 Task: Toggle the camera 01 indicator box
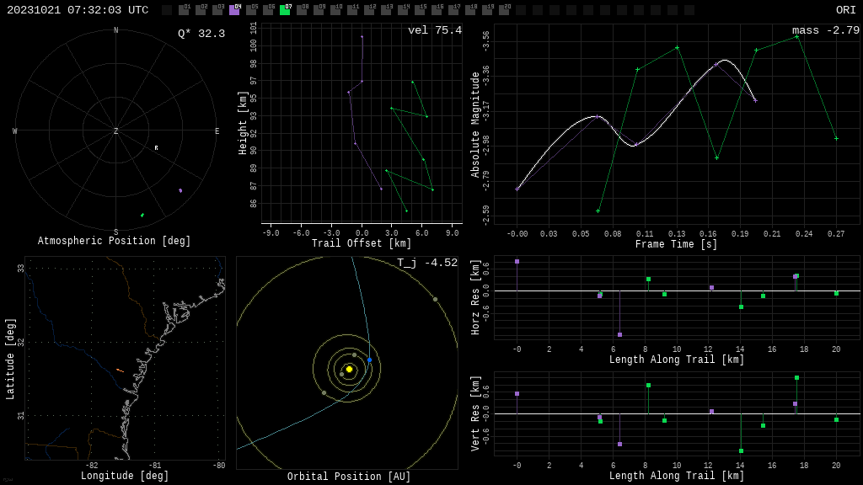click(x=184, y=10)
